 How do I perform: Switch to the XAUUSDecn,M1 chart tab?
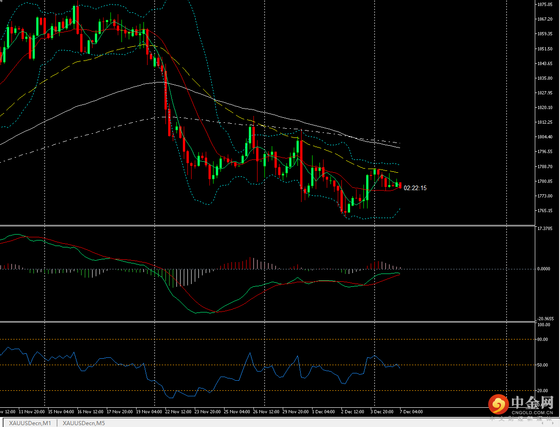click(30, 423)
